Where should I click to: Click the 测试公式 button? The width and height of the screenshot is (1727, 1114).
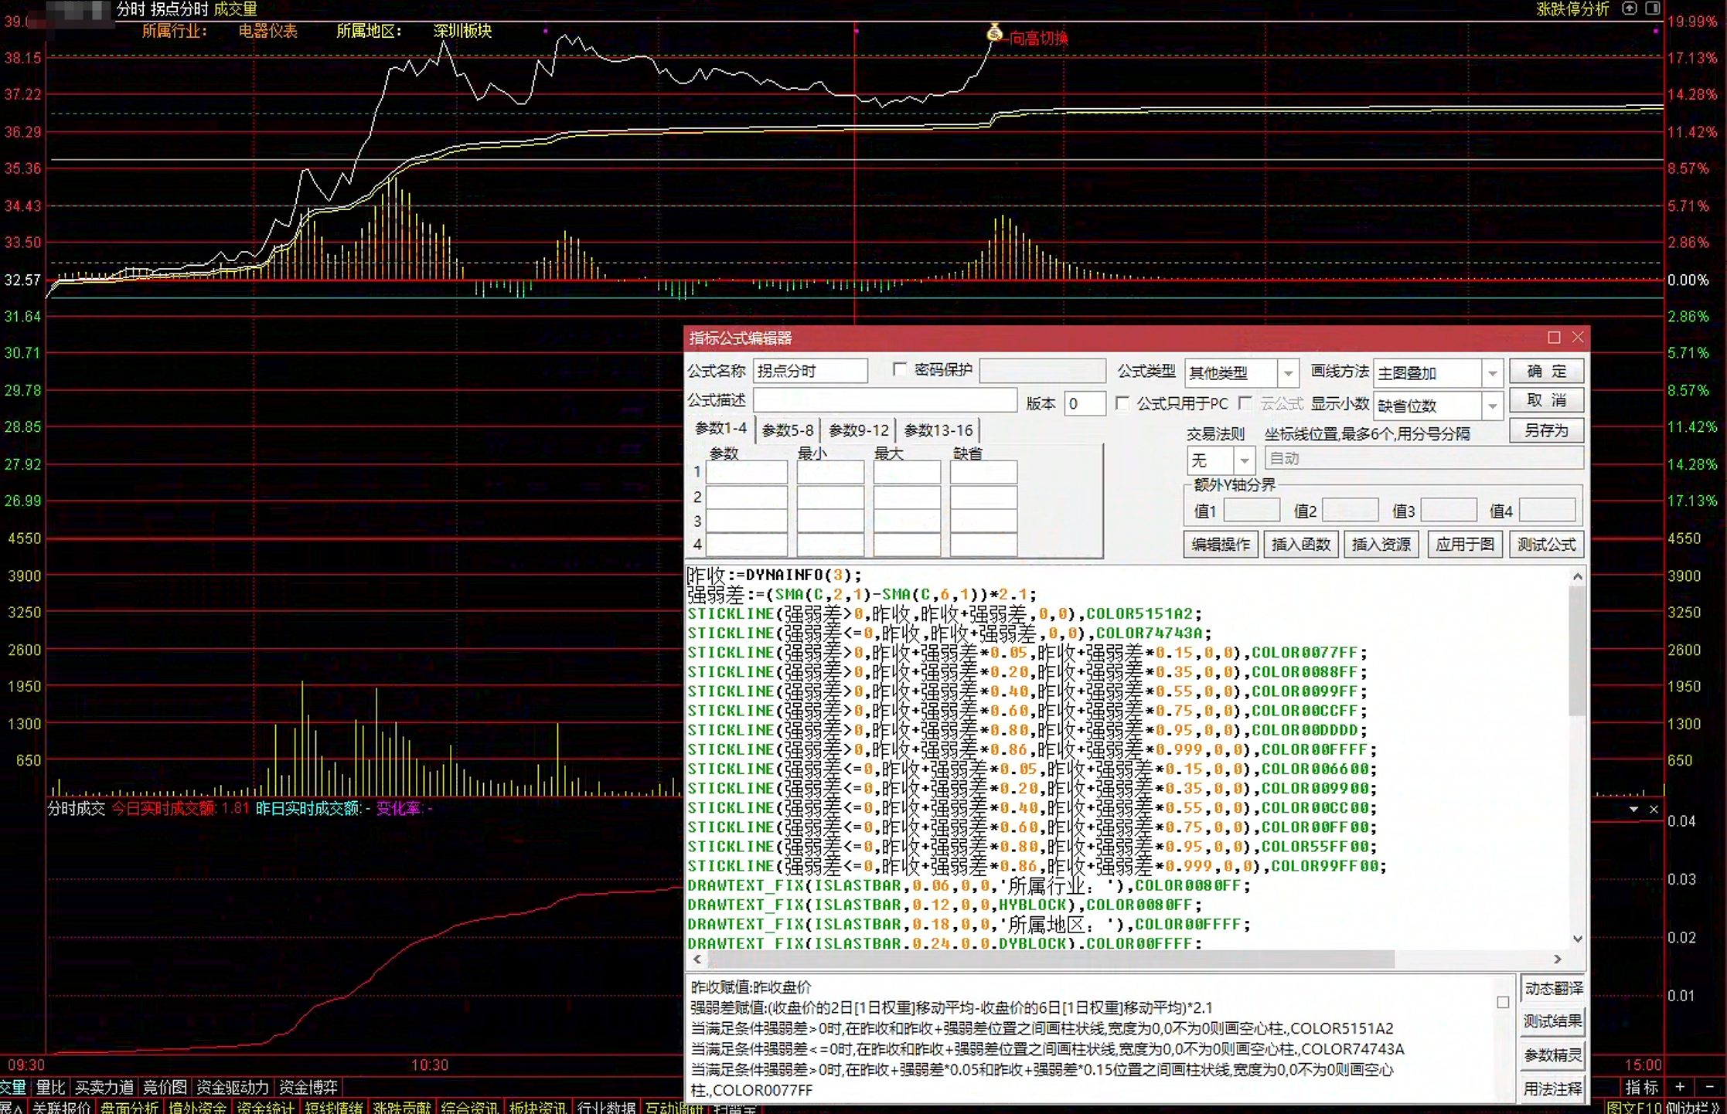point(1546,545)
